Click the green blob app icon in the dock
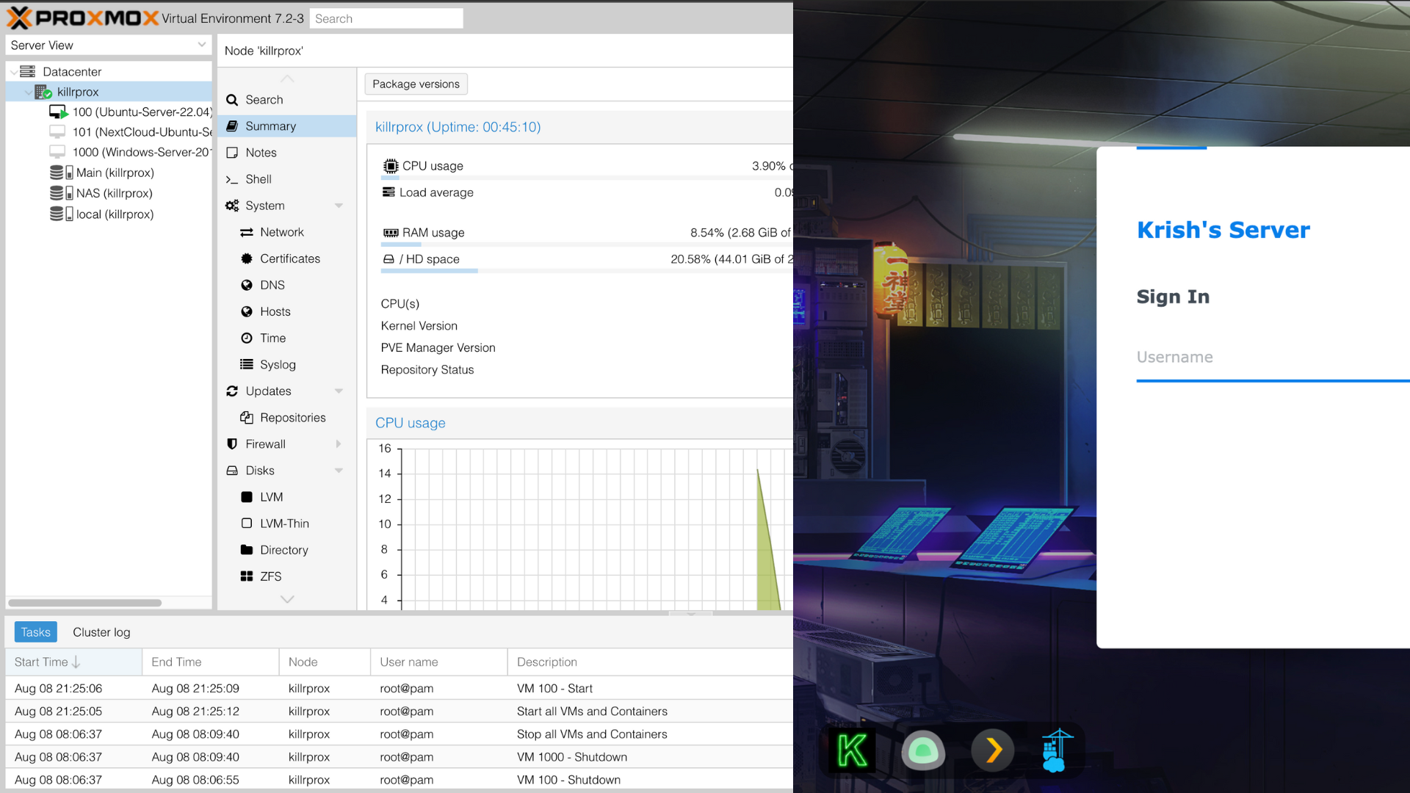 pos(923,750)
